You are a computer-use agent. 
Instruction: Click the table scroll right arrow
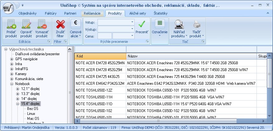click(x=263, y=121)
